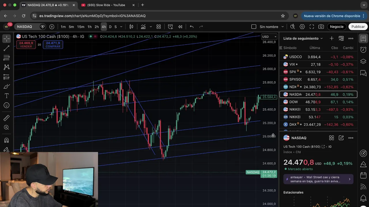Open the watchlist panel icon
Viewport: 369px width, 207px height.
[363, 38]
